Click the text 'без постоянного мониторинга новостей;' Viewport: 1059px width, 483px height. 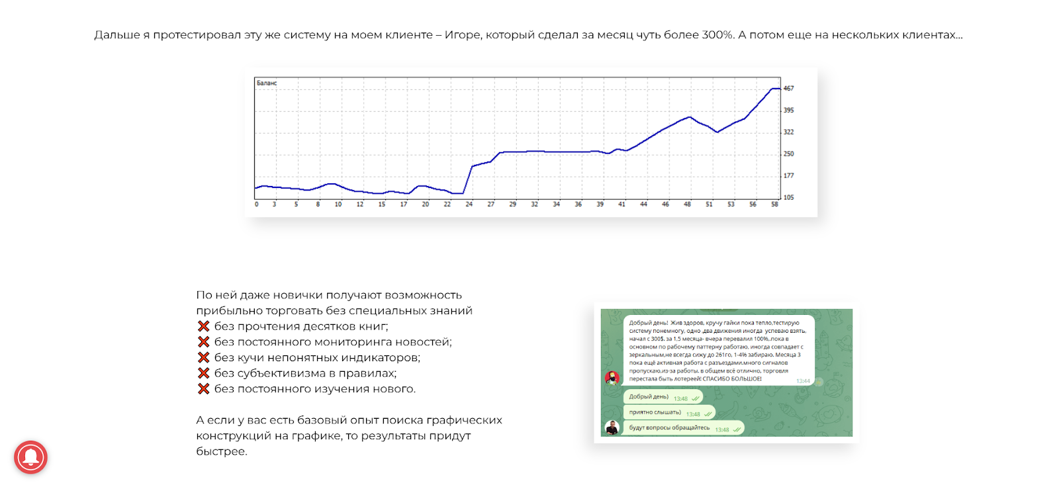[x=333, y=342]
